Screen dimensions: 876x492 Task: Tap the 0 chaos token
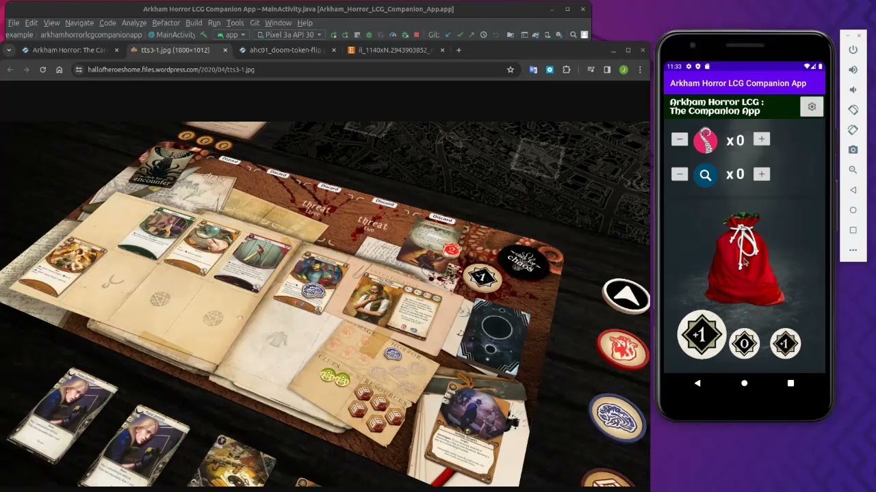point(745,344)
